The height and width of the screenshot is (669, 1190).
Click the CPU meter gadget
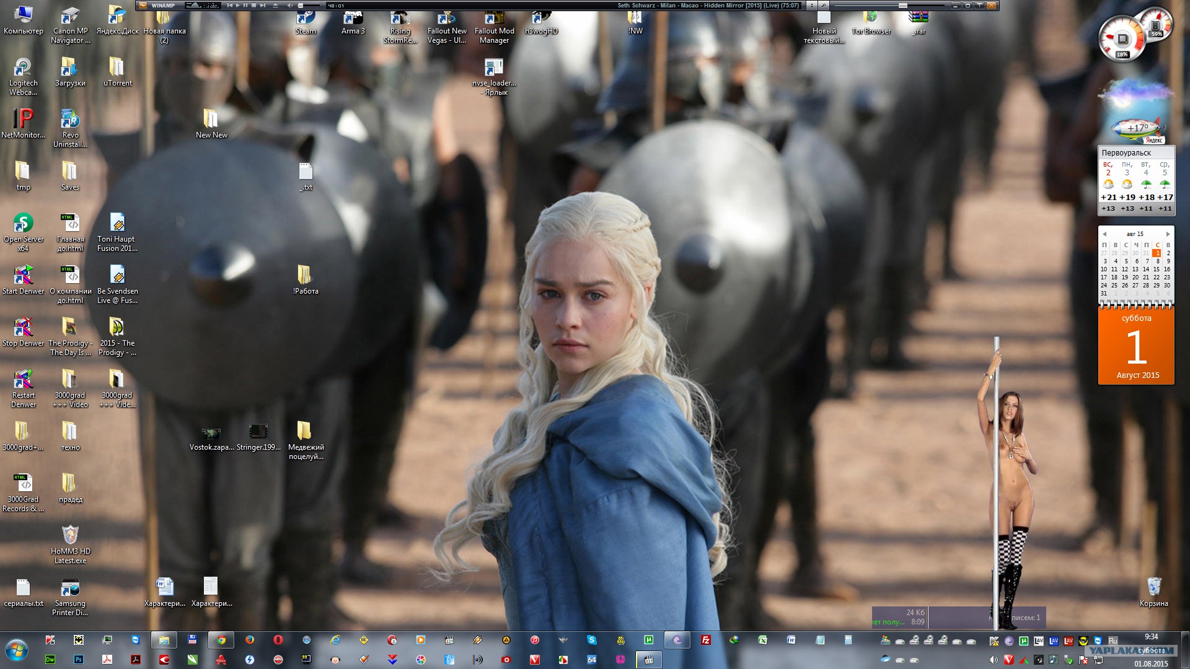(1122, 38)
